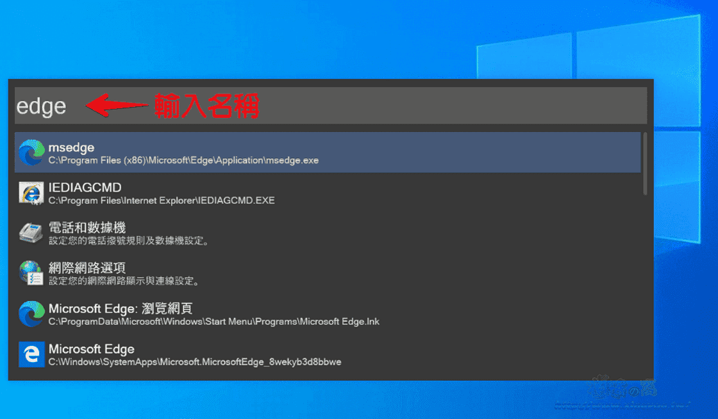This screenshot has height=419, width=718.
Task: Click the 設定您的網際網路顯示 description
Action: click(x=124, y=281)
